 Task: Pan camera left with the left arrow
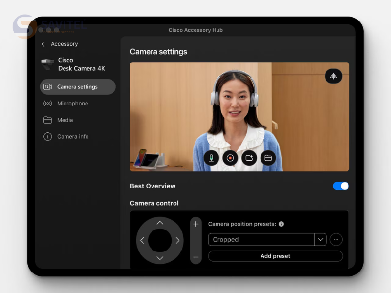click(142, 240)
